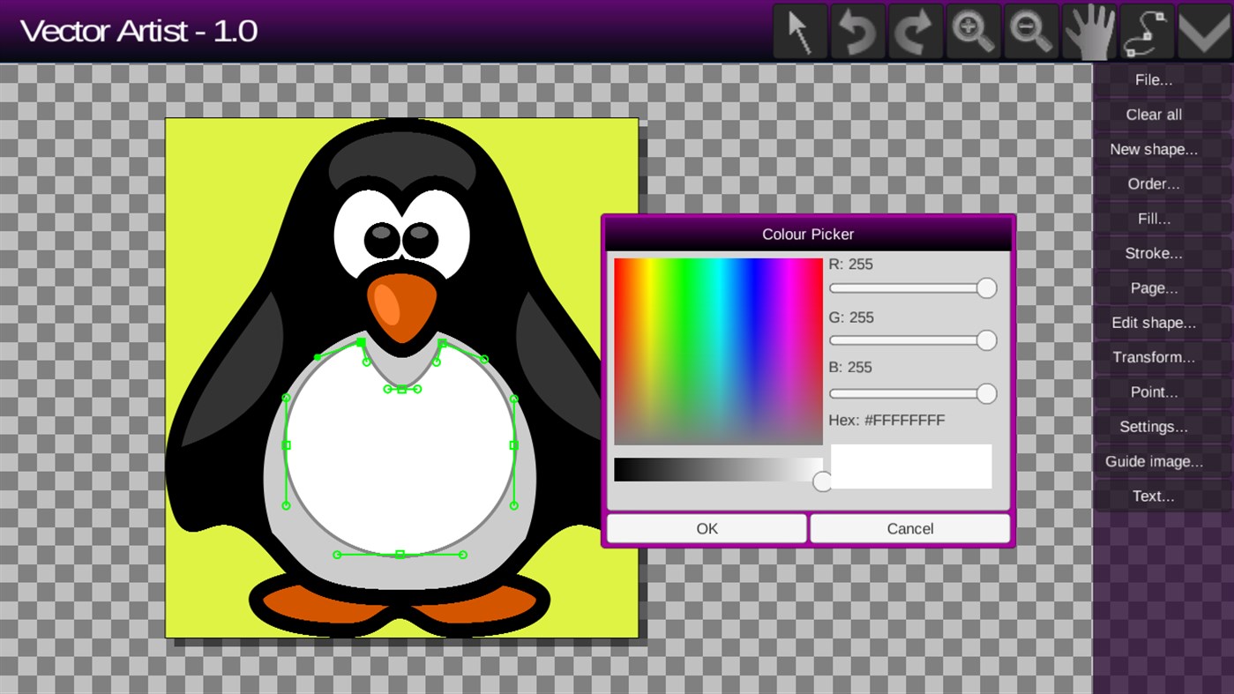1234x694 pixels.
Task: Activate the zoom in tool
Action: [973, 30]
